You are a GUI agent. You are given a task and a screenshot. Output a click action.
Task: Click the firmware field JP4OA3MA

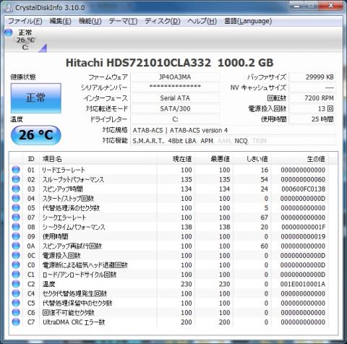[x=175, y=77]
